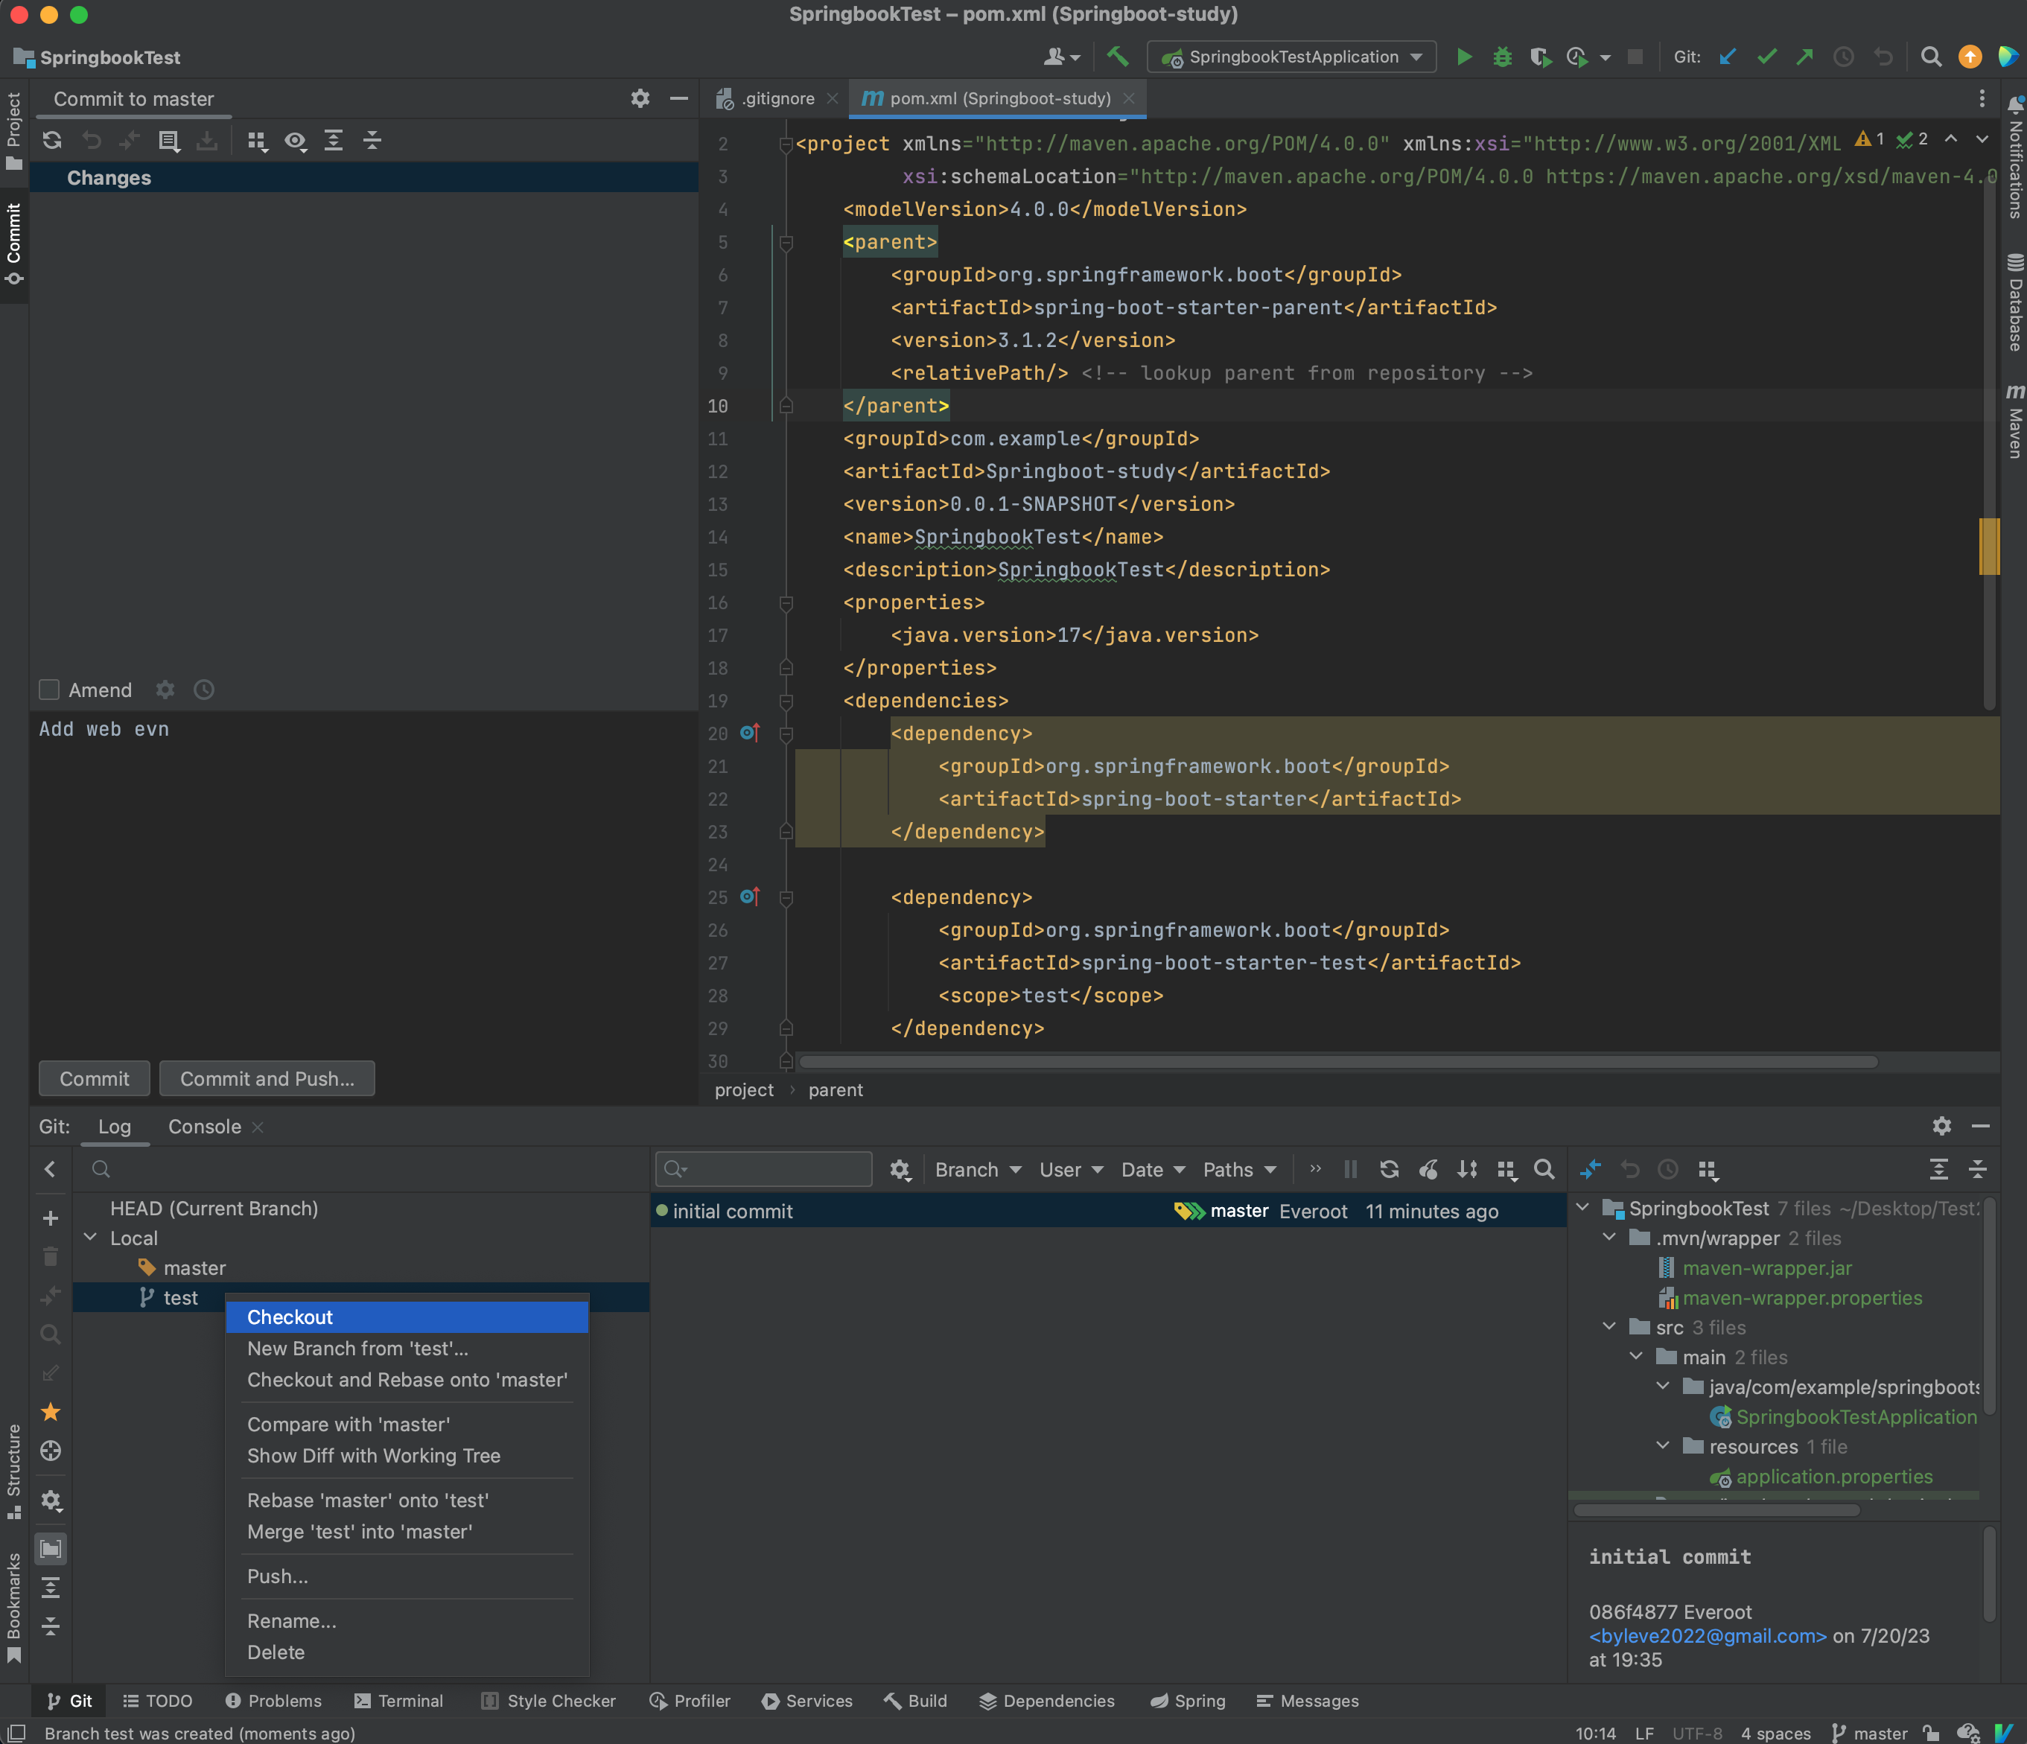Click the Git commit checkmark in the toolbar

point(1767,57)
